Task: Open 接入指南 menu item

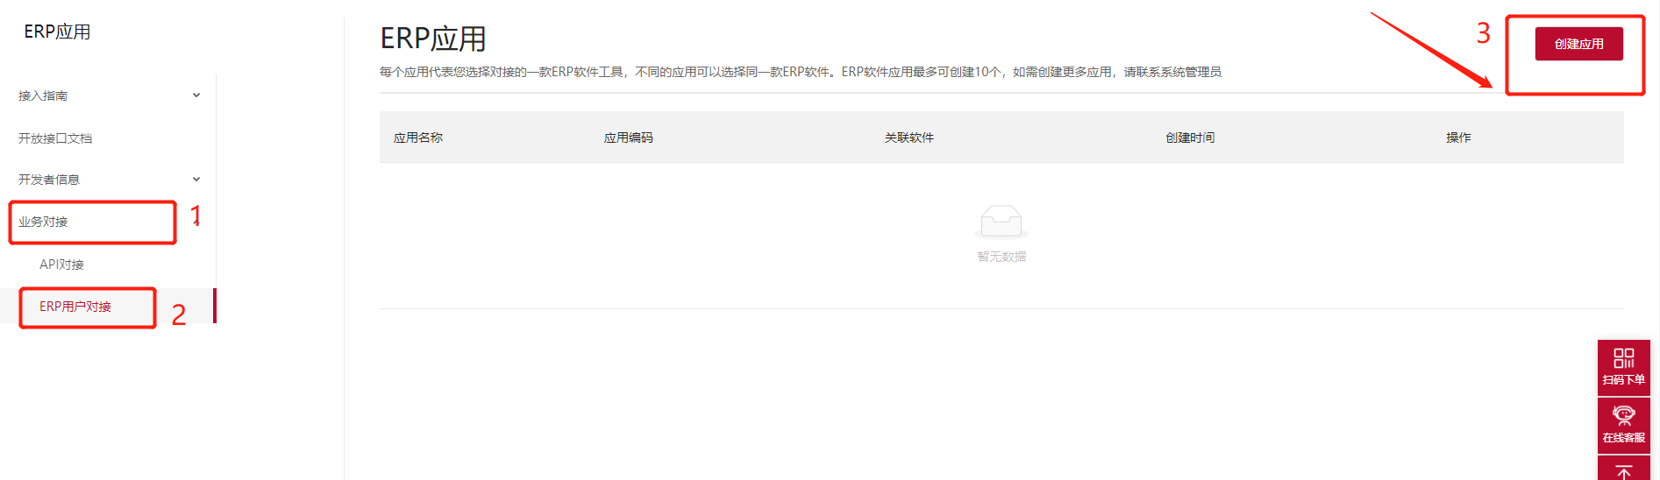Action: tap(43, 95)
